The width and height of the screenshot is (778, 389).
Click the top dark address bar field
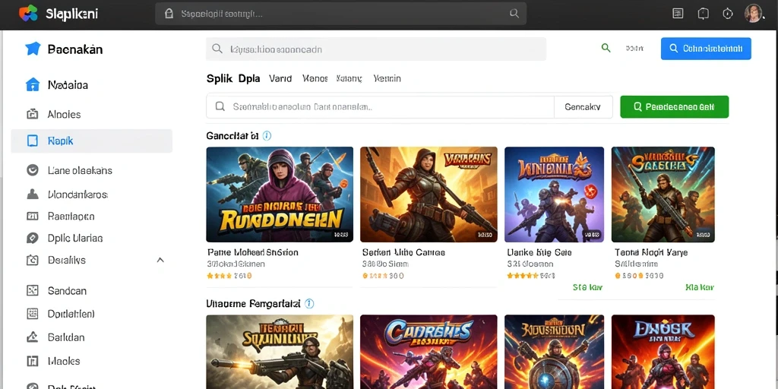341,14
